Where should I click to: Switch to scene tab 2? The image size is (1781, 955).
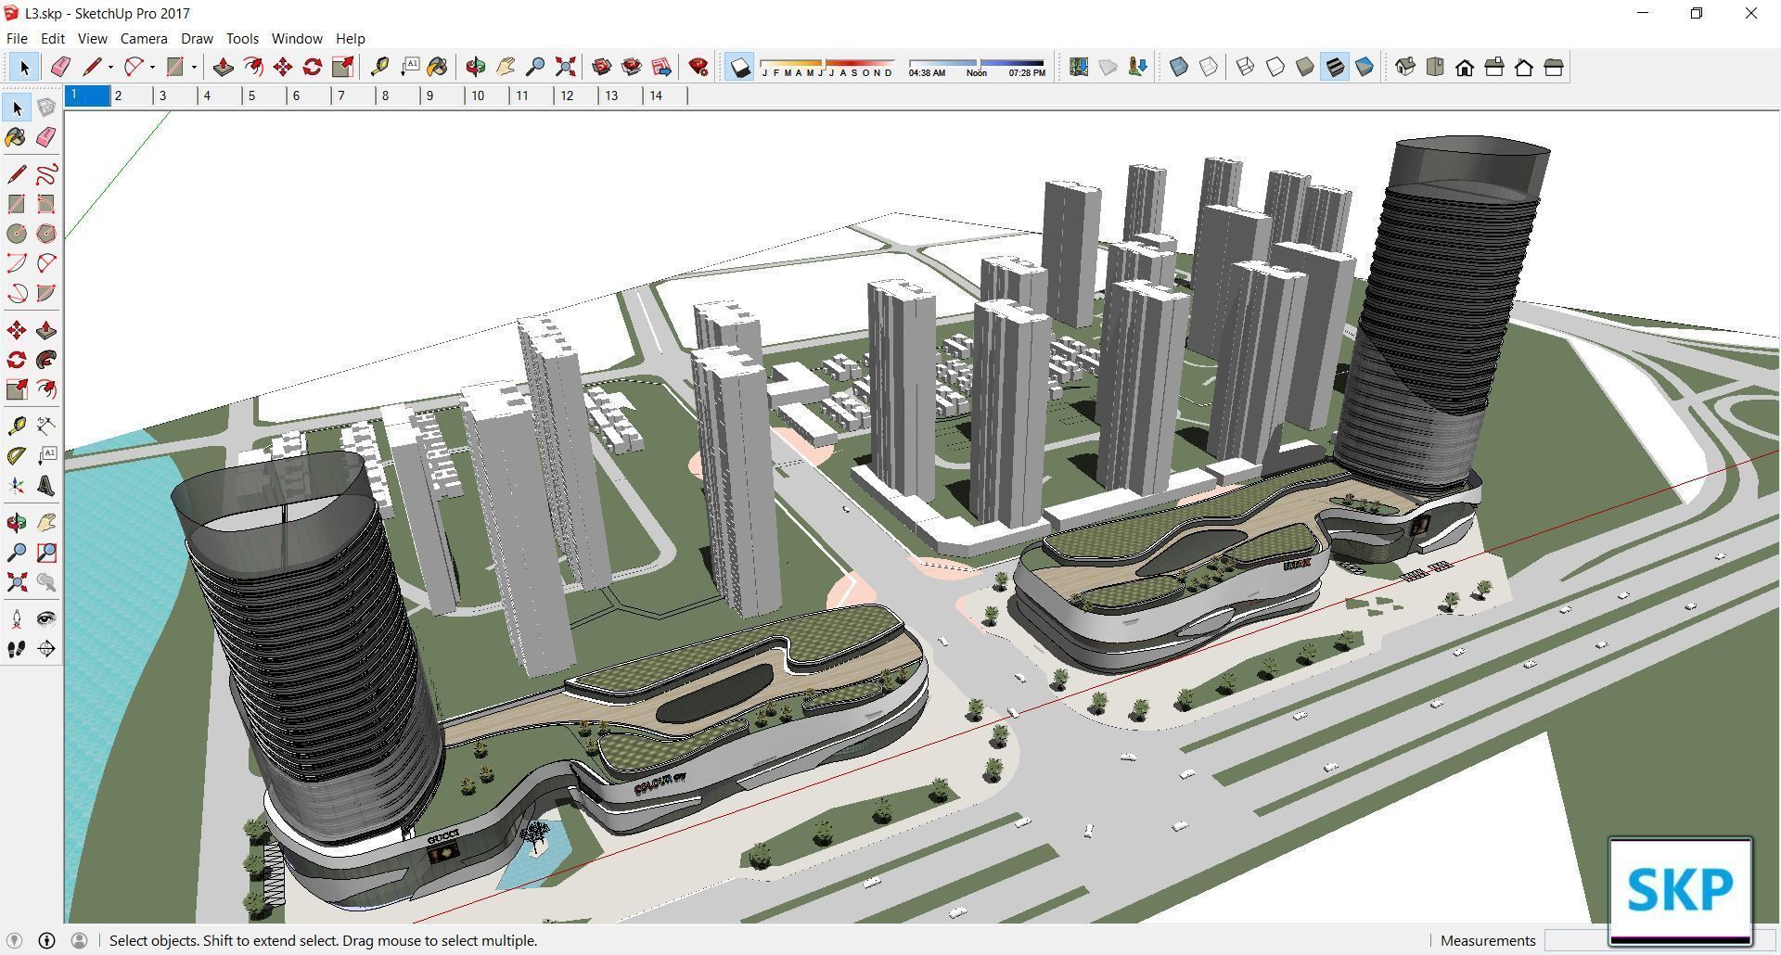click(x=132, y=95)
